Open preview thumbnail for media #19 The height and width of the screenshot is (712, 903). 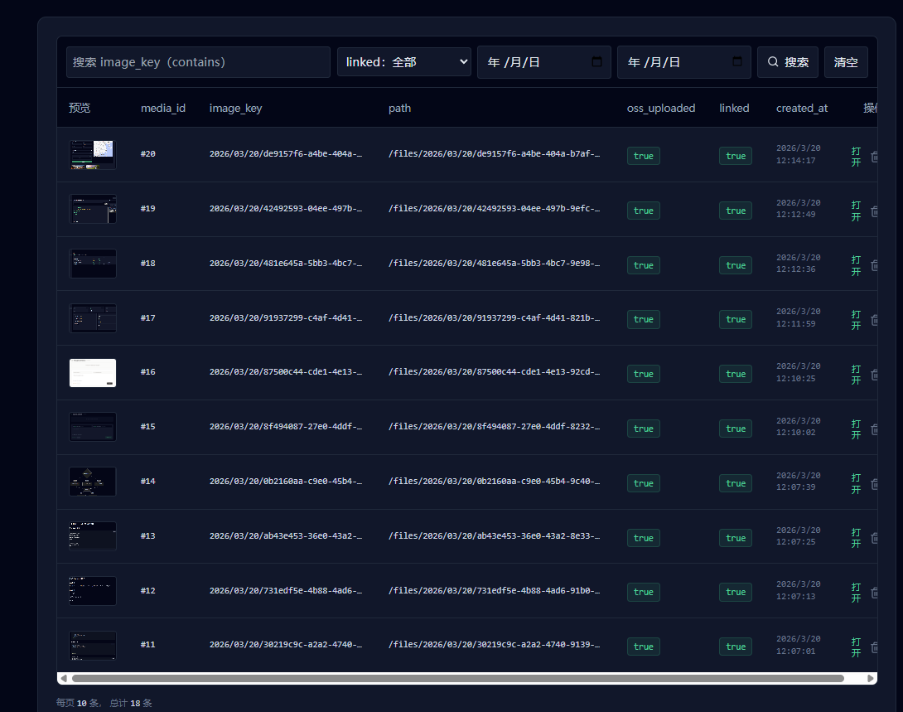[93, 209]
